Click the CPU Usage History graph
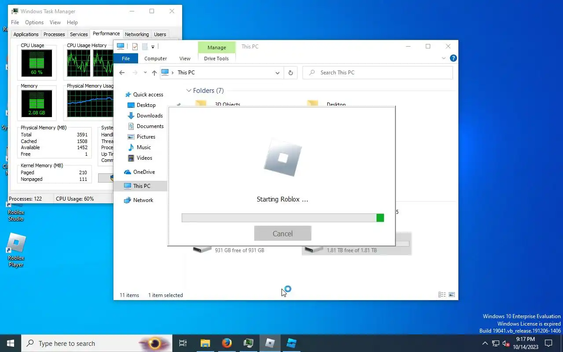Screen dimensions: 563x352 [x=90, y=63]
